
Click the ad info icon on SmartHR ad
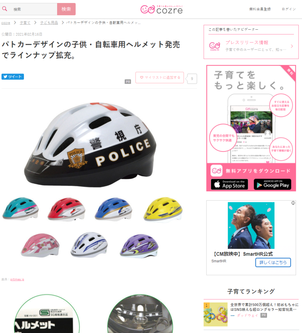click(x=293, y=203)
